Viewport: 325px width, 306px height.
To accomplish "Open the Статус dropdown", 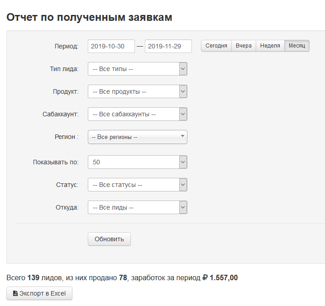I will coord(137,185).
